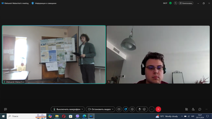The width and height of the screenshot is (212, 119).
Task: Open Copilot from taskbar
Action: pos(50,116)
